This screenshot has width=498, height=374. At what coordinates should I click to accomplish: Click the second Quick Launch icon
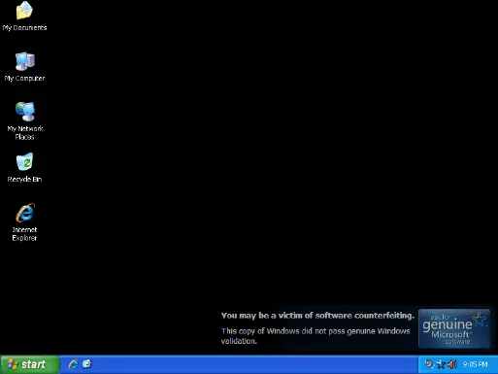[x=87, y=364]
